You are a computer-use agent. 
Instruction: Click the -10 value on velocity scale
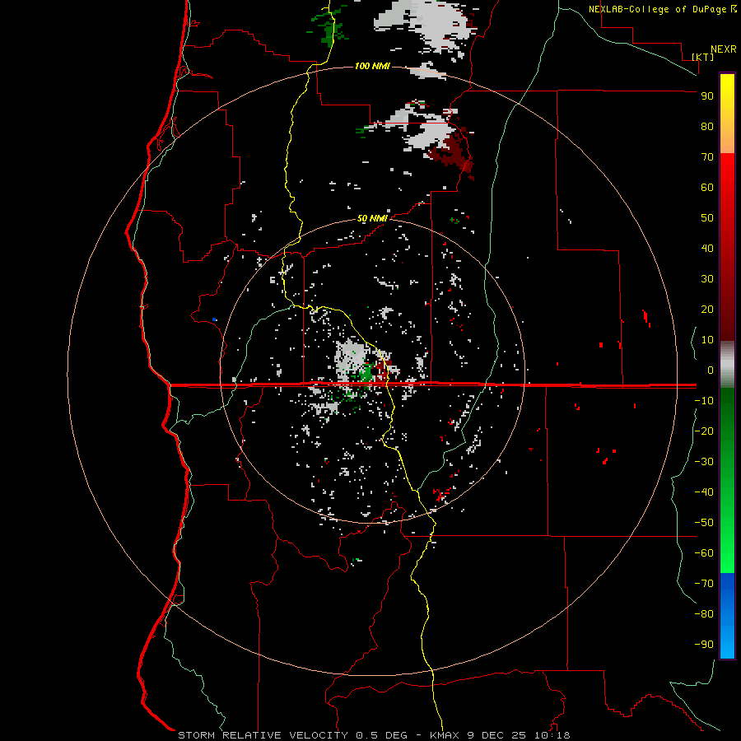point(704,401)
